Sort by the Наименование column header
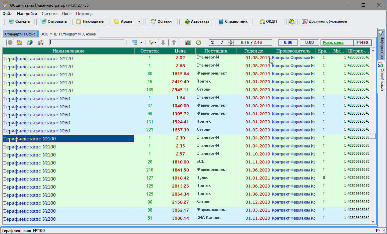The image size is (387, 234). click(x=68, y=51)
